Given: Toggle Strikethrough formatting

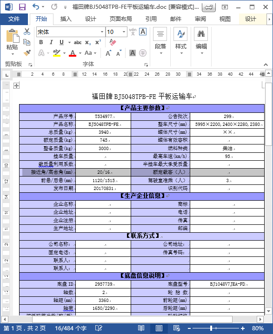Looking at the screenshot, I should [x=78, y=42].
